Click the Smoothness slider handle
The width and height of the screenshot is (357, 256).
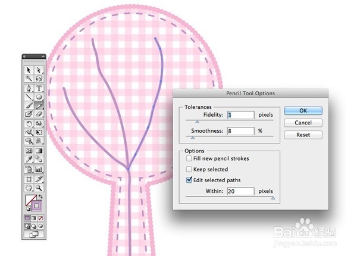pos(193,138)
